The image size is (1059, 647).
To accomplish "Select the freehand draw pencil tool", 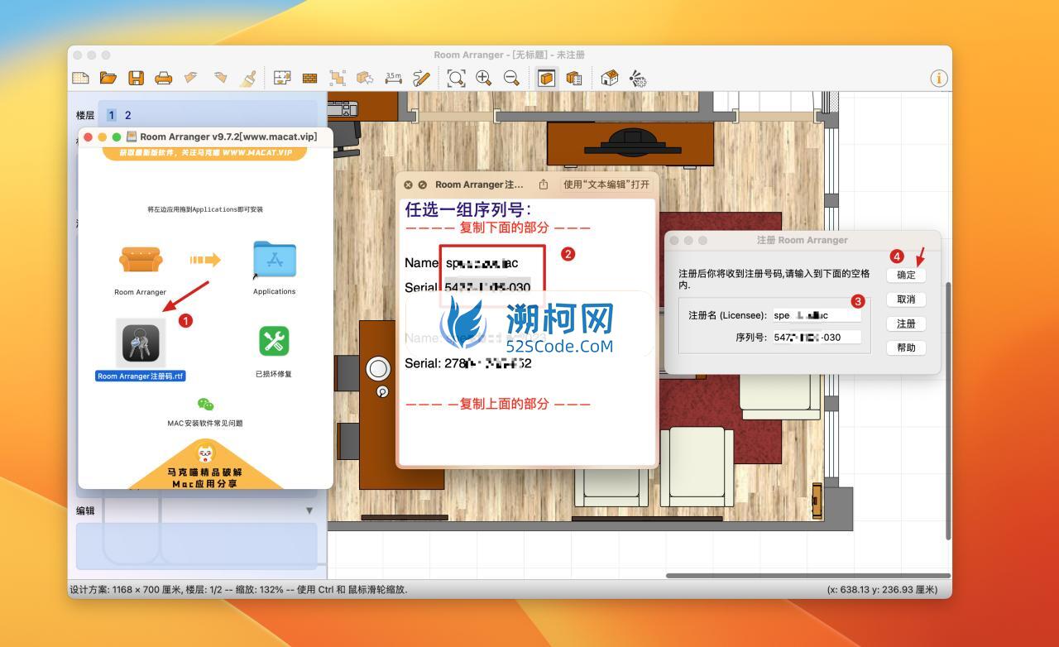I will point(421,78).
